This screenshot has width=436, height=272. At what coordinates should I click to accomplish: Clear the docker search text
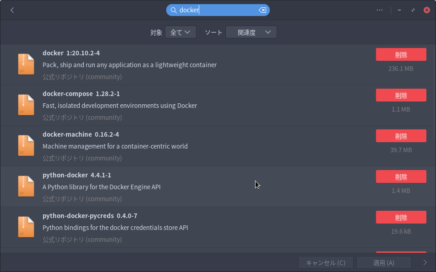point(262,10)
